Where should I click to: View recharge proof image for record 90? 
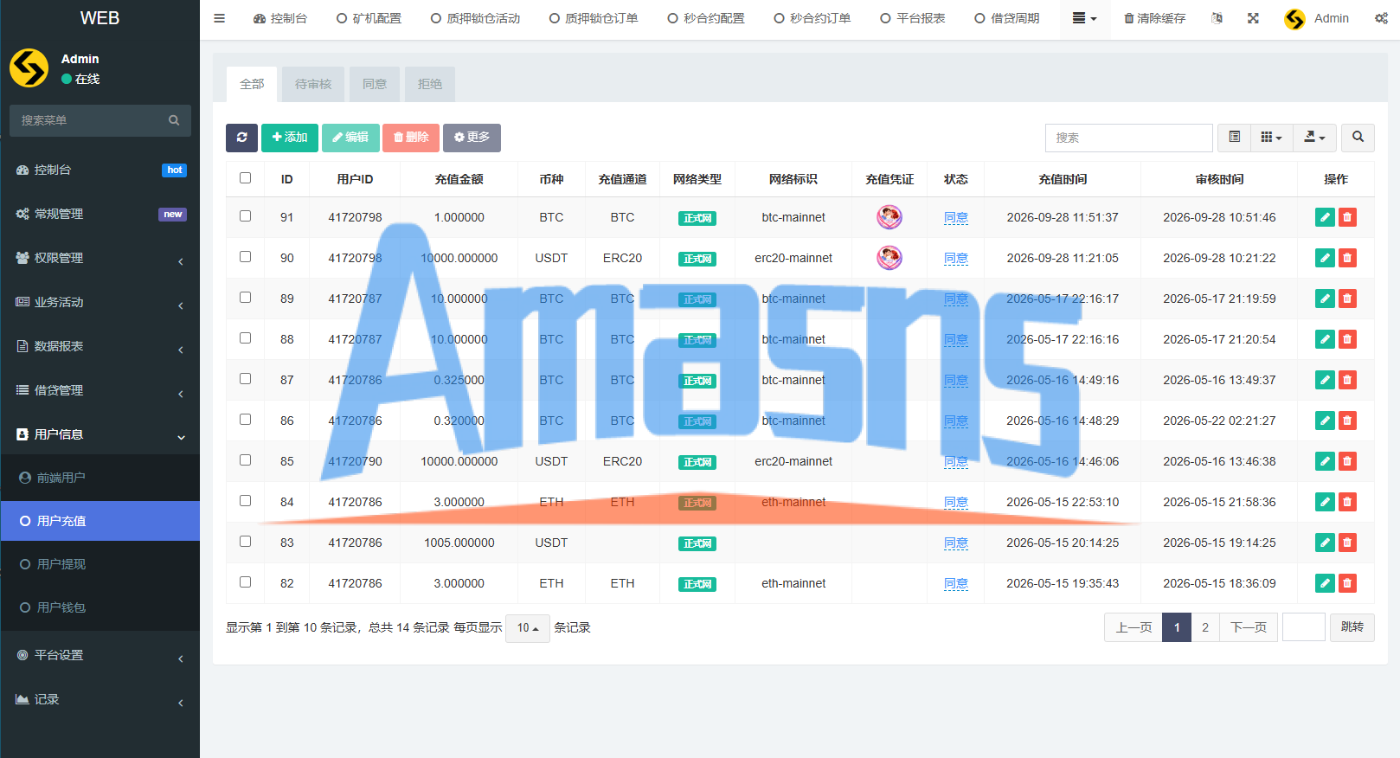[889, 258]
